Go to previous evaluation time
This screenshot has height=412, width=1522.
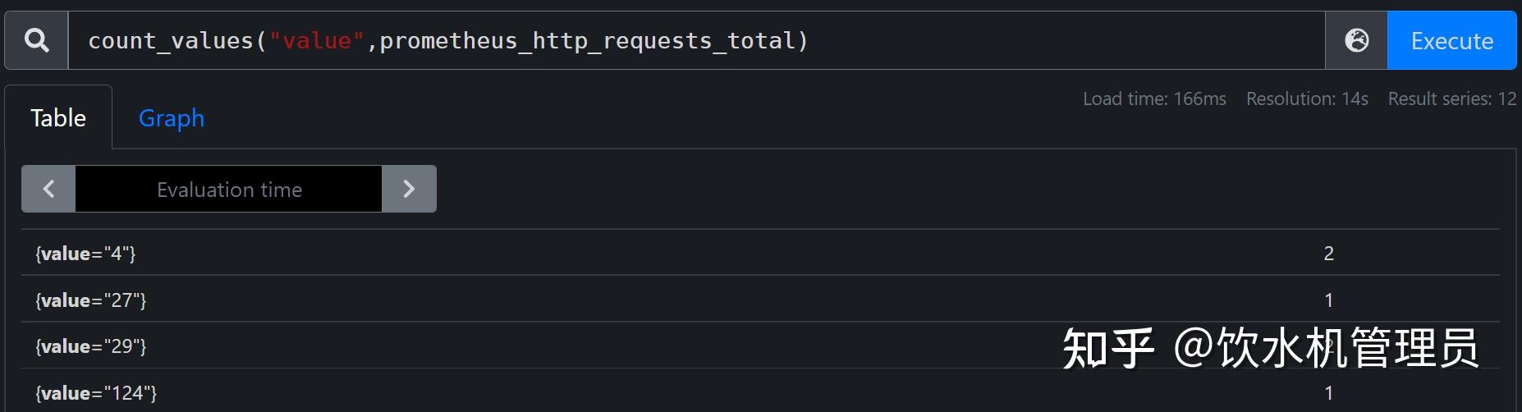[x=48, y=189]
